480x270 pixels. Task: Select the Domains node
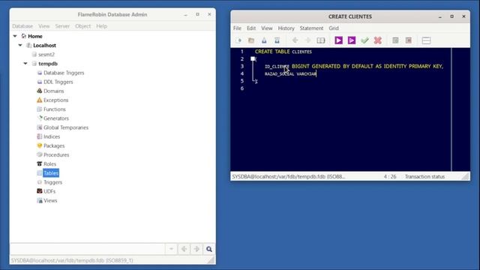(x=53, y=91)
